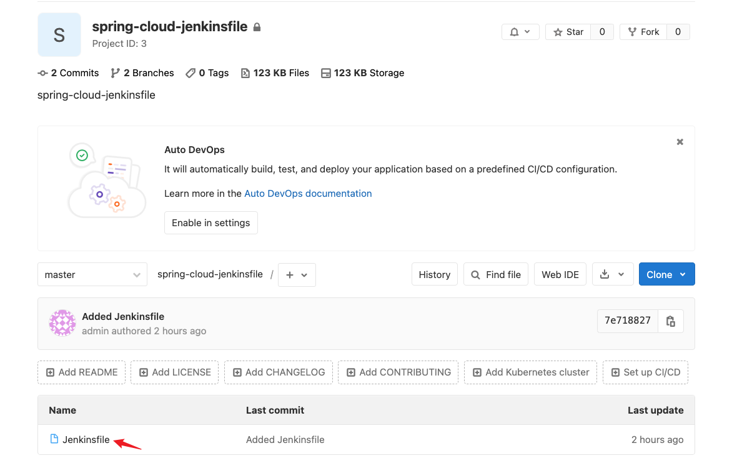This screenshot has height=458, width=742.
Task: Click the spring-cloud-jenkinsfile breadcrumb path
Action: pos(210,274)
